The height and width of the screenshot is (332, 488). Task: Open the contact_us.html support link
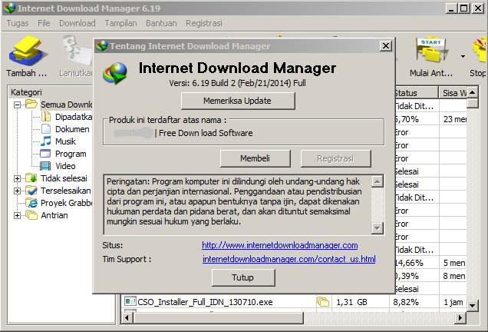click(289, 259)
